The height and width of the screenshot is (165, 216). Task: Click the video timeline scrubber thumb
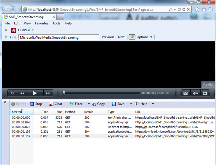(64, 93)
